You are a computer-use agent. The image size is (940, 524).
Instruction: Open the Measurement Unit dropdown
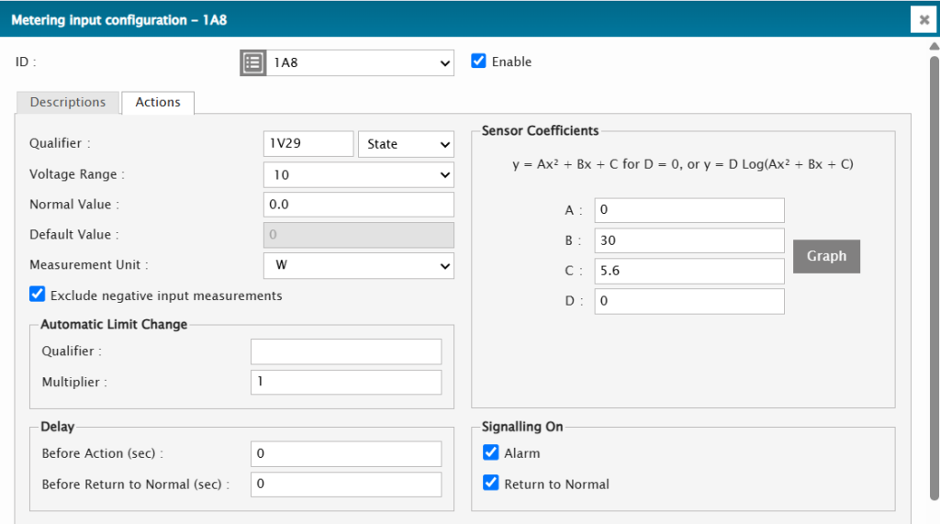358,265
